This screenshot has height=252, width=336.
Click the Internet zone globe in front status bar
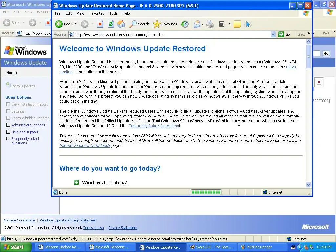(x=265, y=192)
